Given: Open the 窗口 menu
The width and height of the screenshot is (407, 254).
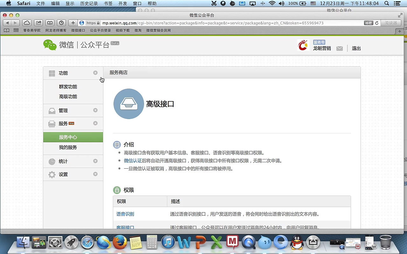Looking at the screenshot, I should (137, 3).
